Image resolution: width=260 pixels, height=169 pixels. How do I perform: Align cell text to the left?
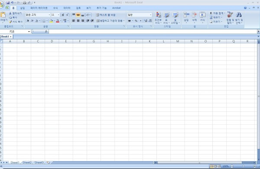tap(74, 21)
